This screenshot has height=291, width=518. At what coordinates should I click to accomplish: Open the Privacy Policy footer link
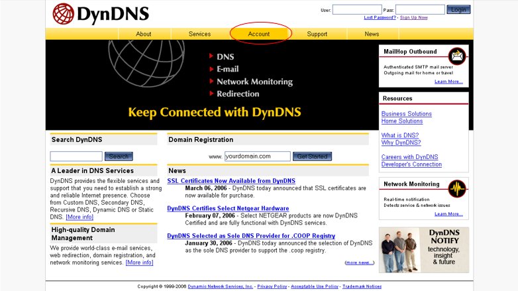pos(273,286)
